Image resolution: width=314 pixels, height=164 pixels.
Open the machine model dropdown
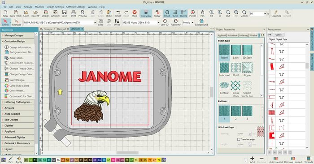coord(95,22)
